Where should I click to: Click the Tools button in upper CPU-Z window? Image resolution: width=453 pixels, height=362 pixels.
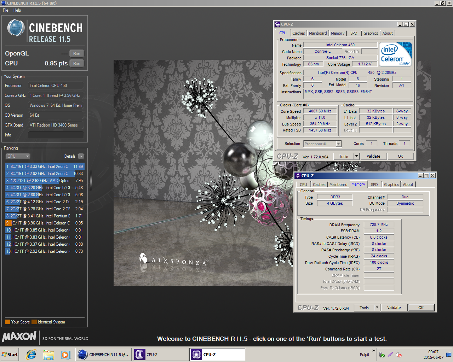[343, 156]
